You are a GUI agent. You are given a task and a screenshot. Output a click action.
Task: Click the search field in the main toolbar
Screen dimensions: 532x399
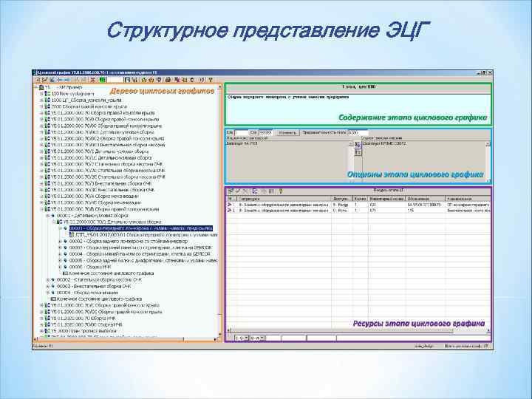[115, 80]
